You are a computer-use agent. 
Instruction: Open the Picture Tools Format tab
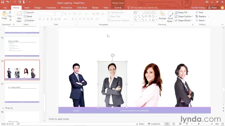coord(118,8)
